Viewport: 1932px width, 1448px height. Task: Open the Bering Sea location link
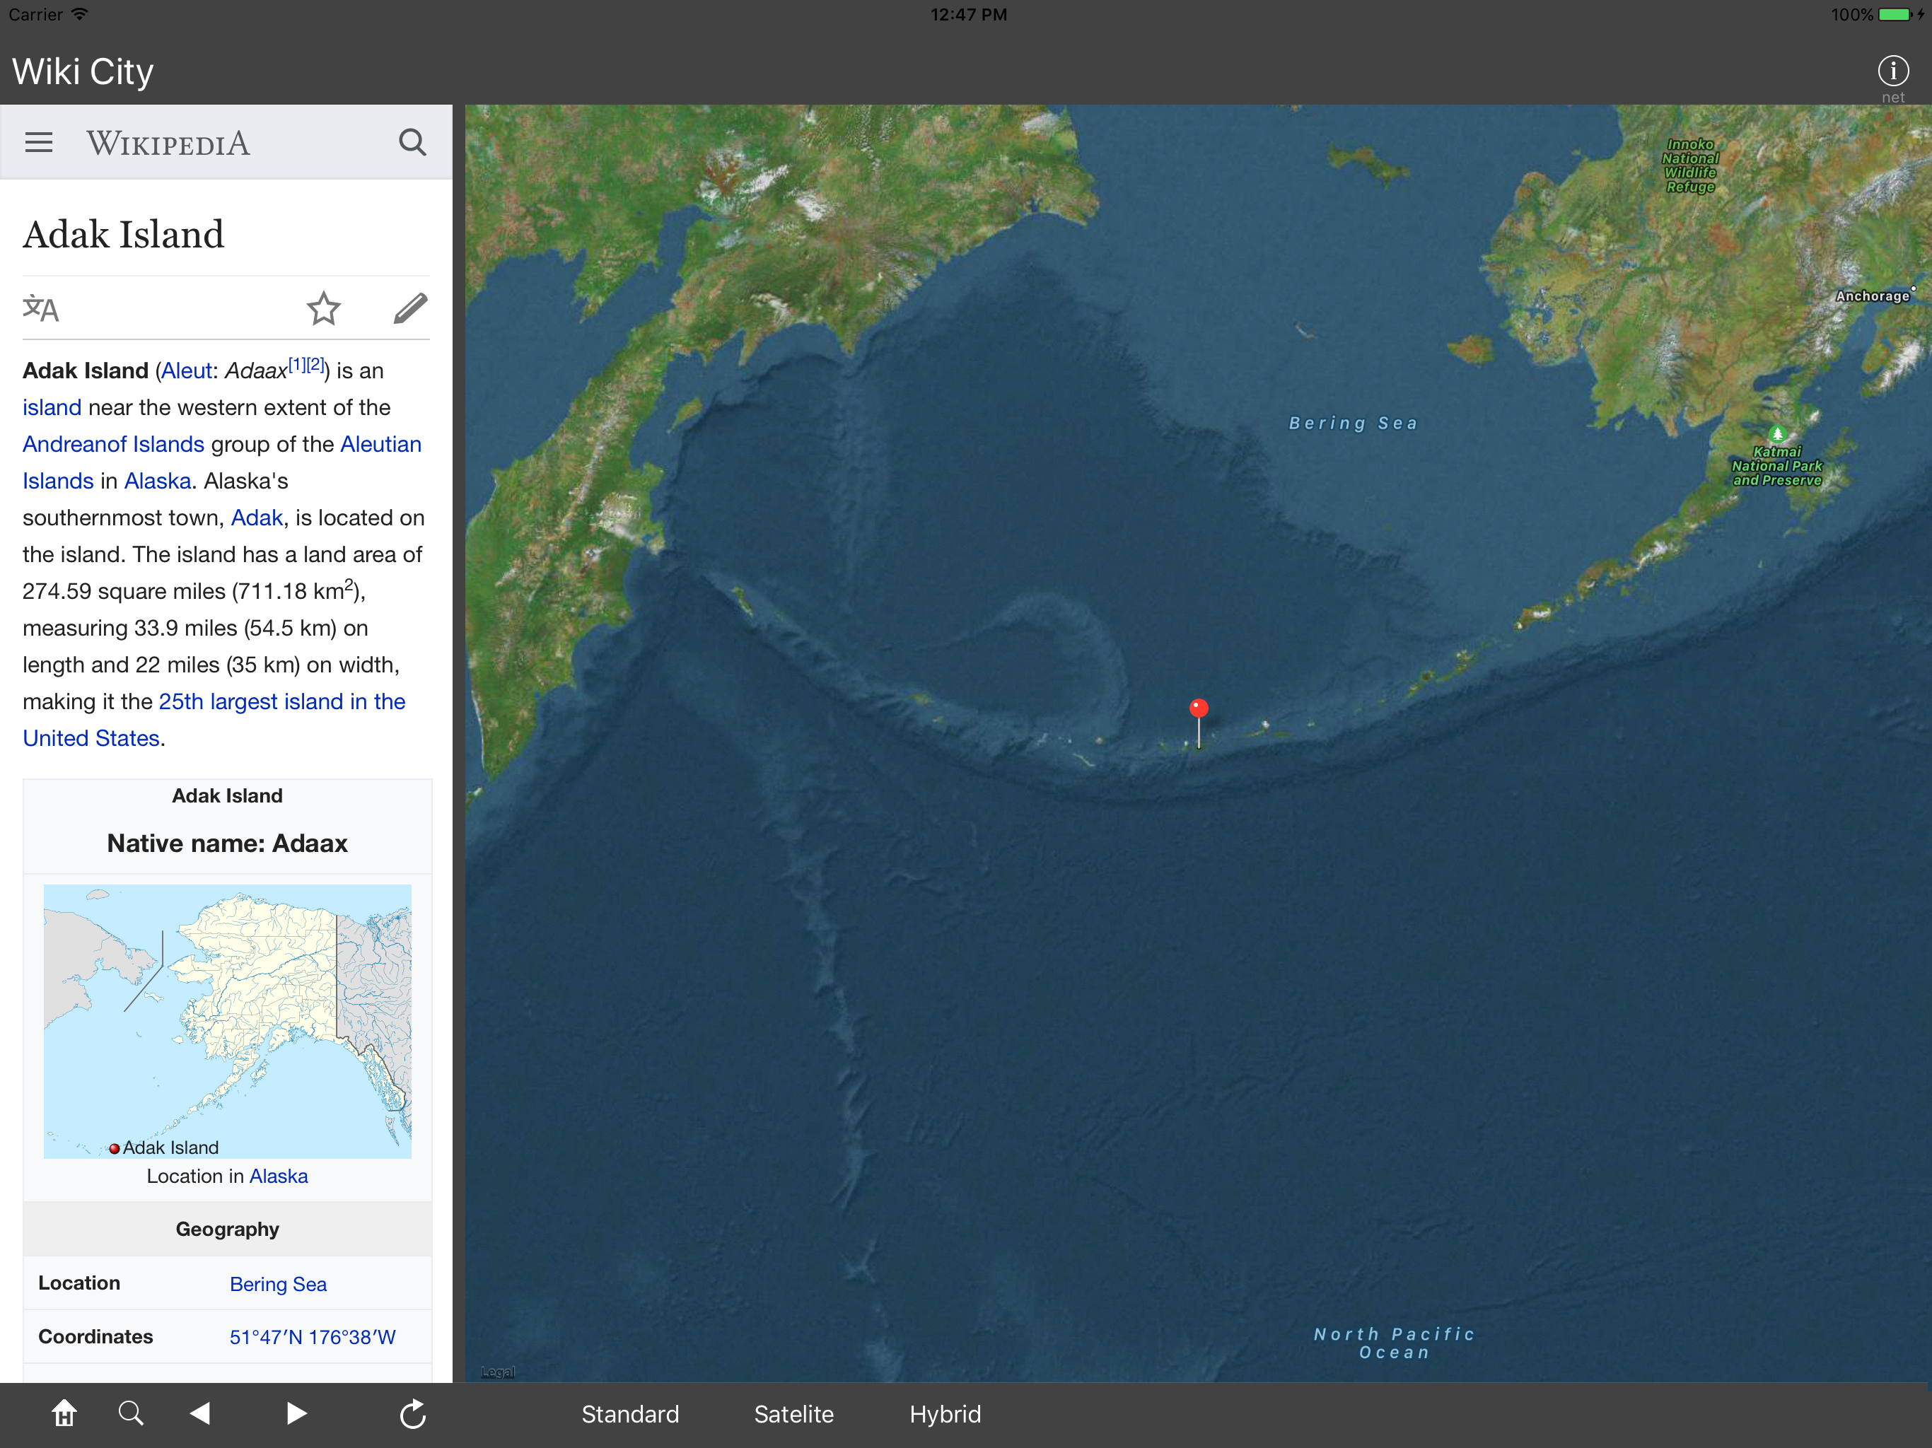[x=278, y=1284]
